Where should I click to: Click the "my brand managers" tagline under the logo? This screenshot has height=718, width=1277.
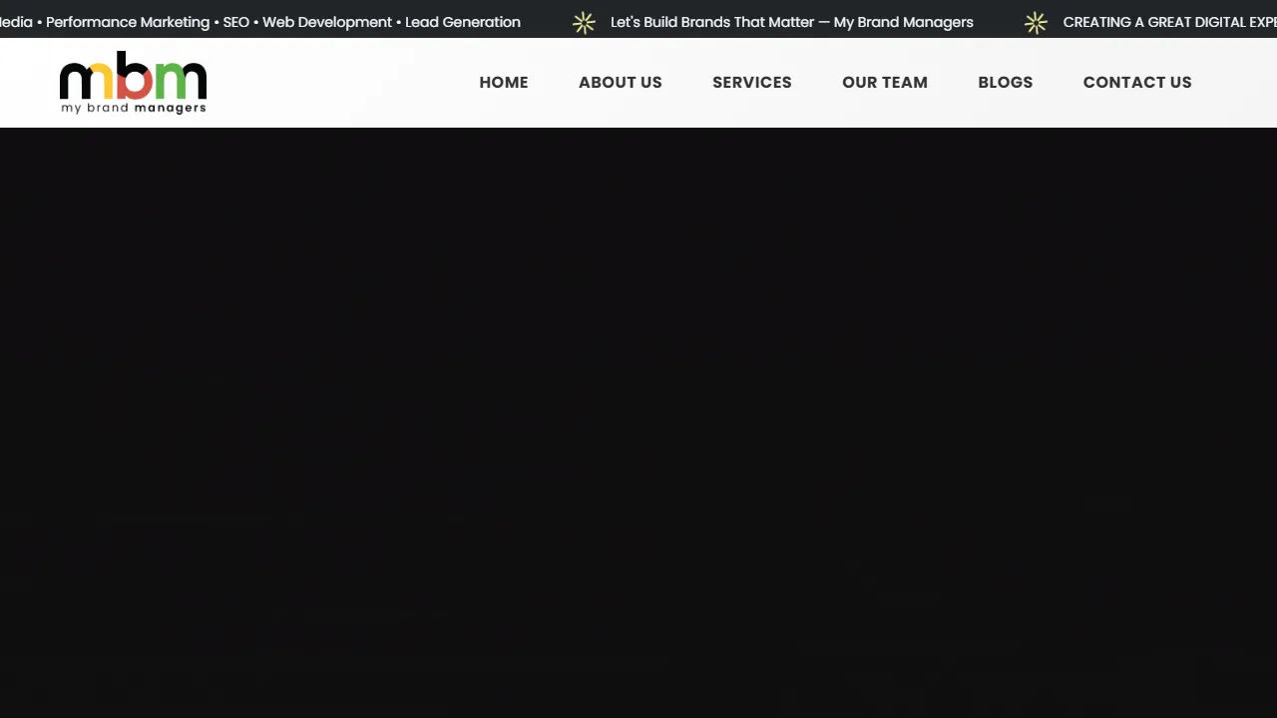pos(133,108)
